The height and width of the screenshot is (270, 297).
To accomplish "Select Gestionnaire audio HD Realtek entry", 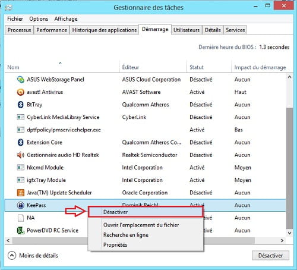I will point(63,155).
